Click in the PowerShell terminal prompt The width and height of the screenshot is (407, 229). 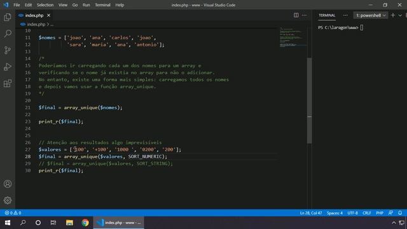[341, 27]
